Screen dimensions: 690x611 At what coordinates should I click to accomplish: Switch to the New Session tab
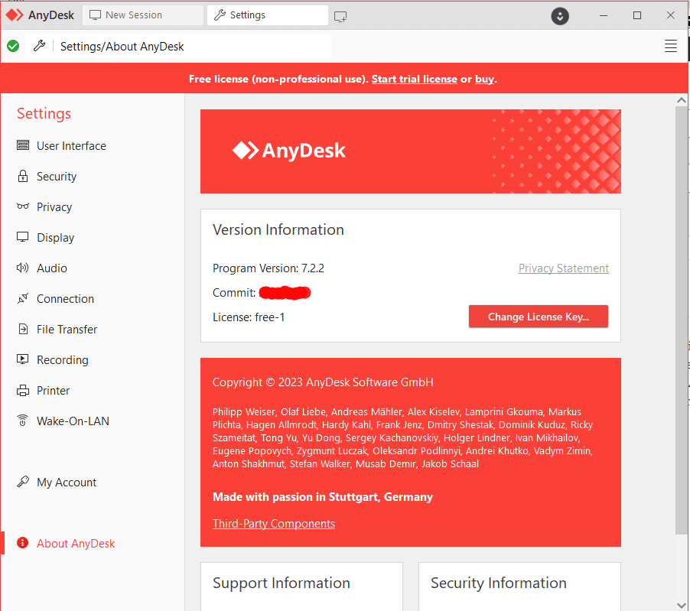[x=143, y=15]
